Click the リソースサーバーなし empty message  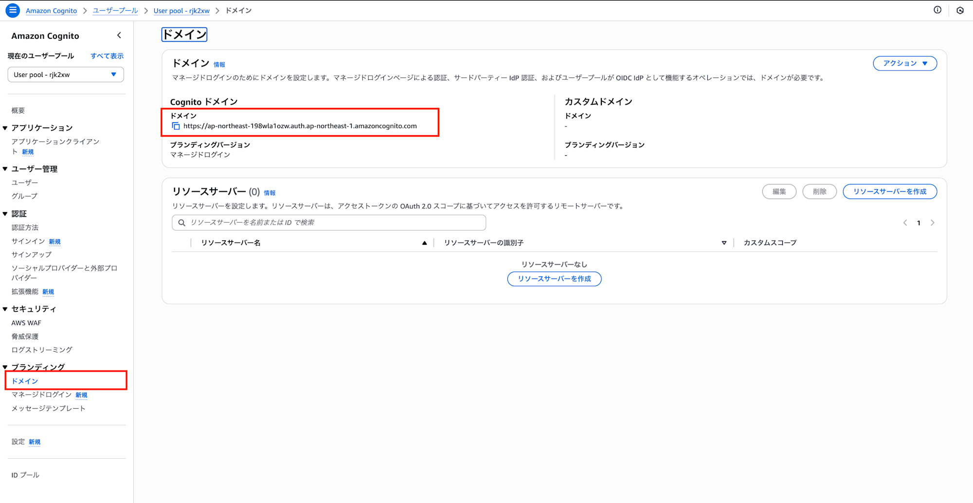pyautogui.click(x=554, y=264)
